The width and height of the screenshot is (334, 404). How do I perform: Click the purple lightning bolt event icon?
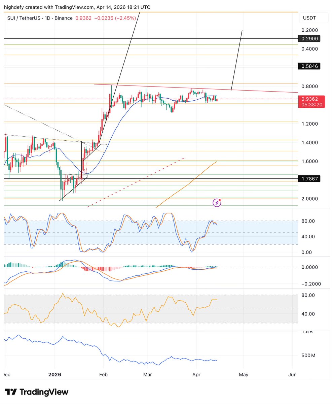(x=217, y=203)
